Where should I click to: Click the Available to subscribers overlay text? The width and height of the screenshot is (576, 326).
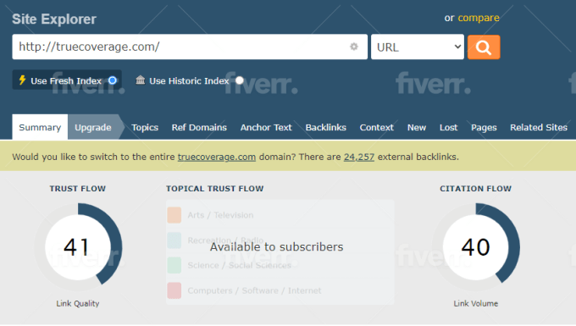tap(277, 246)
